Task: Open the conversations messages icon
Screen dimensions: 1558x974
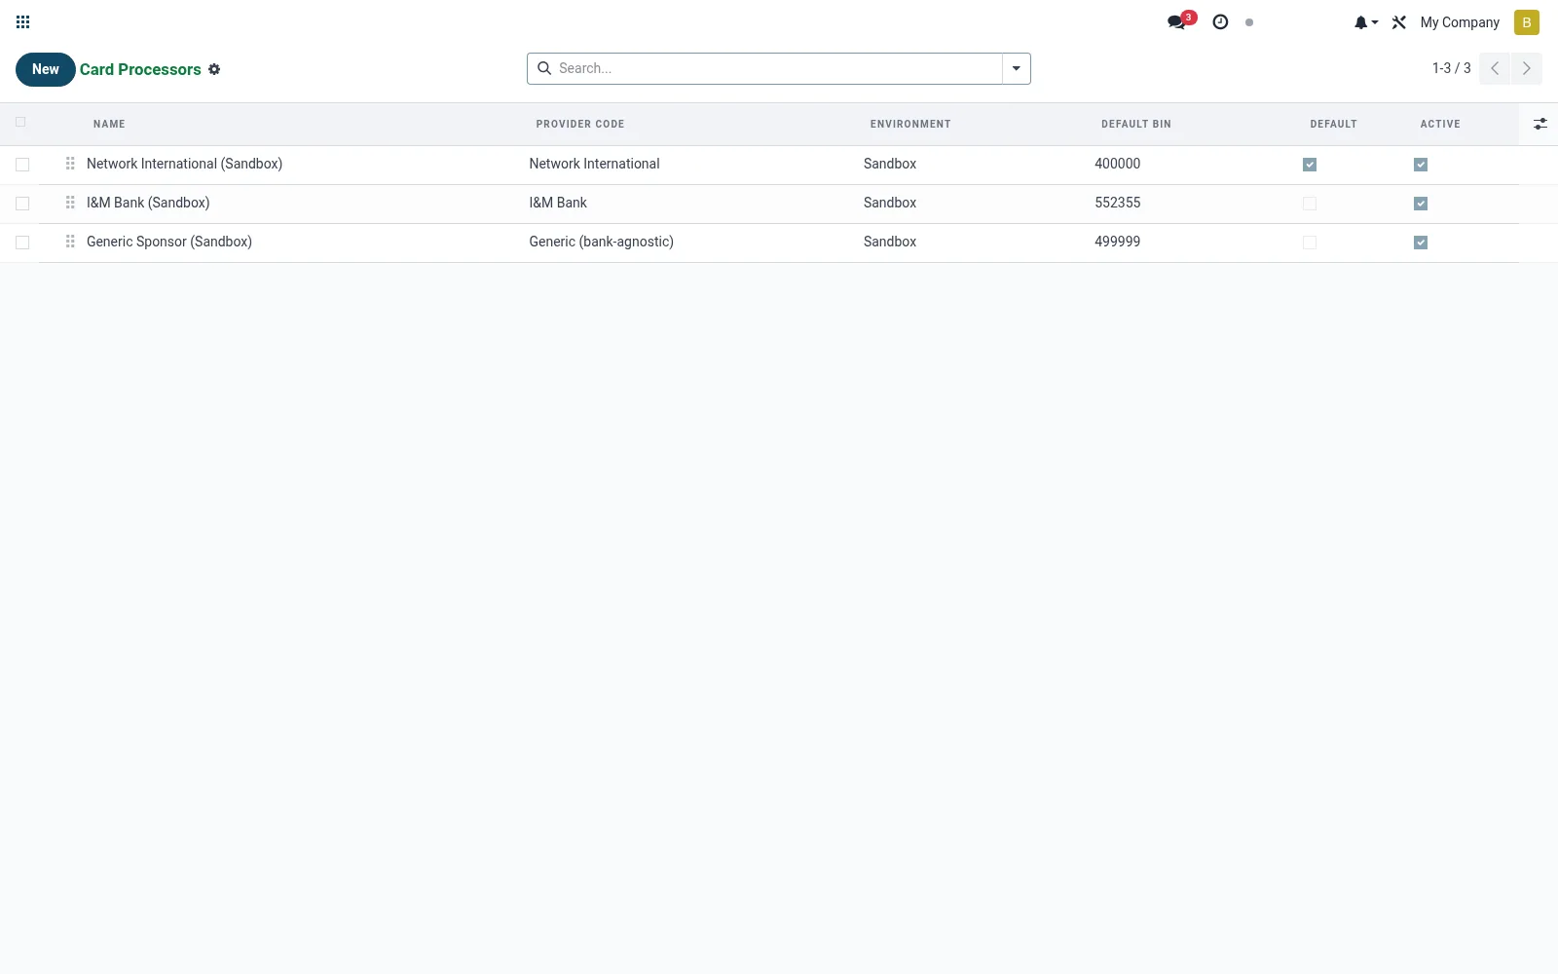Action: point(1176,22)
